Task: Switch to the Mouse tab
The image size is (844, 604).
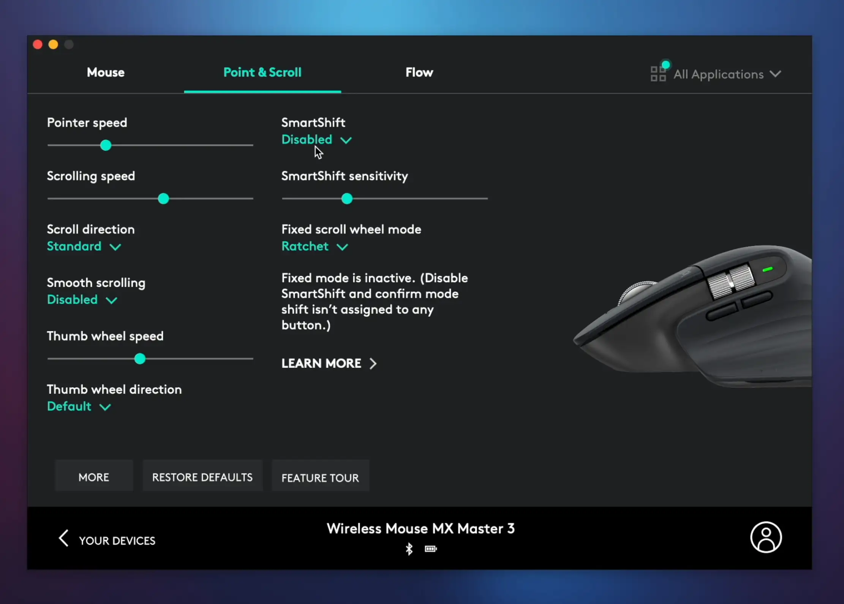Action: point(106,72)
